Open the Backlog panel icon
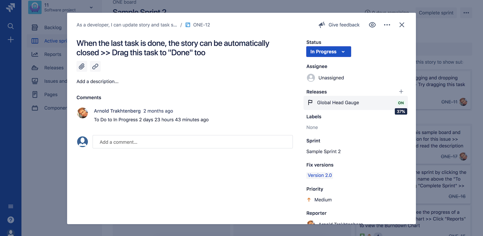Screen dimensions: 483x236 [x=35, y=27]
